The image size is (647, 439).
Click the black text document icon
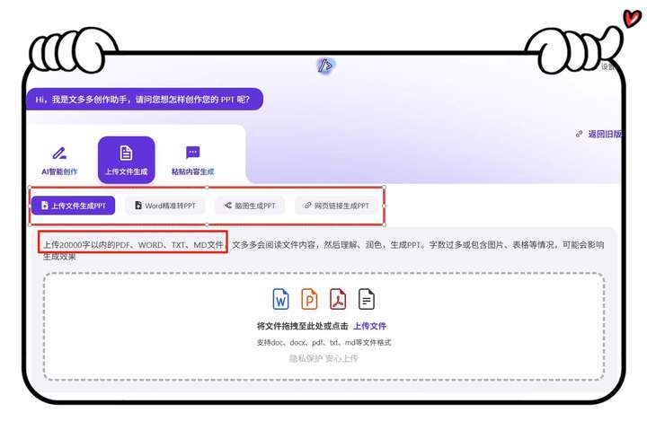tap(366, 299)
